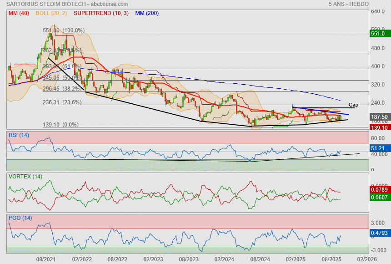Select the PGO (14) panel label
This screenshot has width=391, height=264.
click(x=20, y=218)
